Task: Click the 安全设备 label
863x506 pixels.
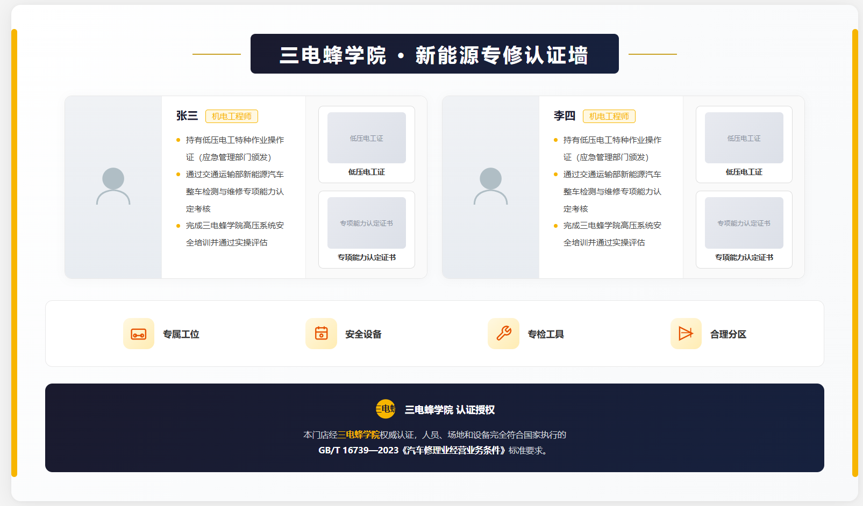Action: click(363, 334)
